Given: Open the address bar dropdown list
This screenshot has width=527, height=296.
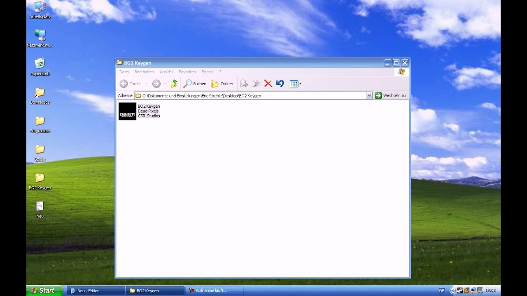Looking at the screenshot, I should pyautogui.click(x=369, y=95).
